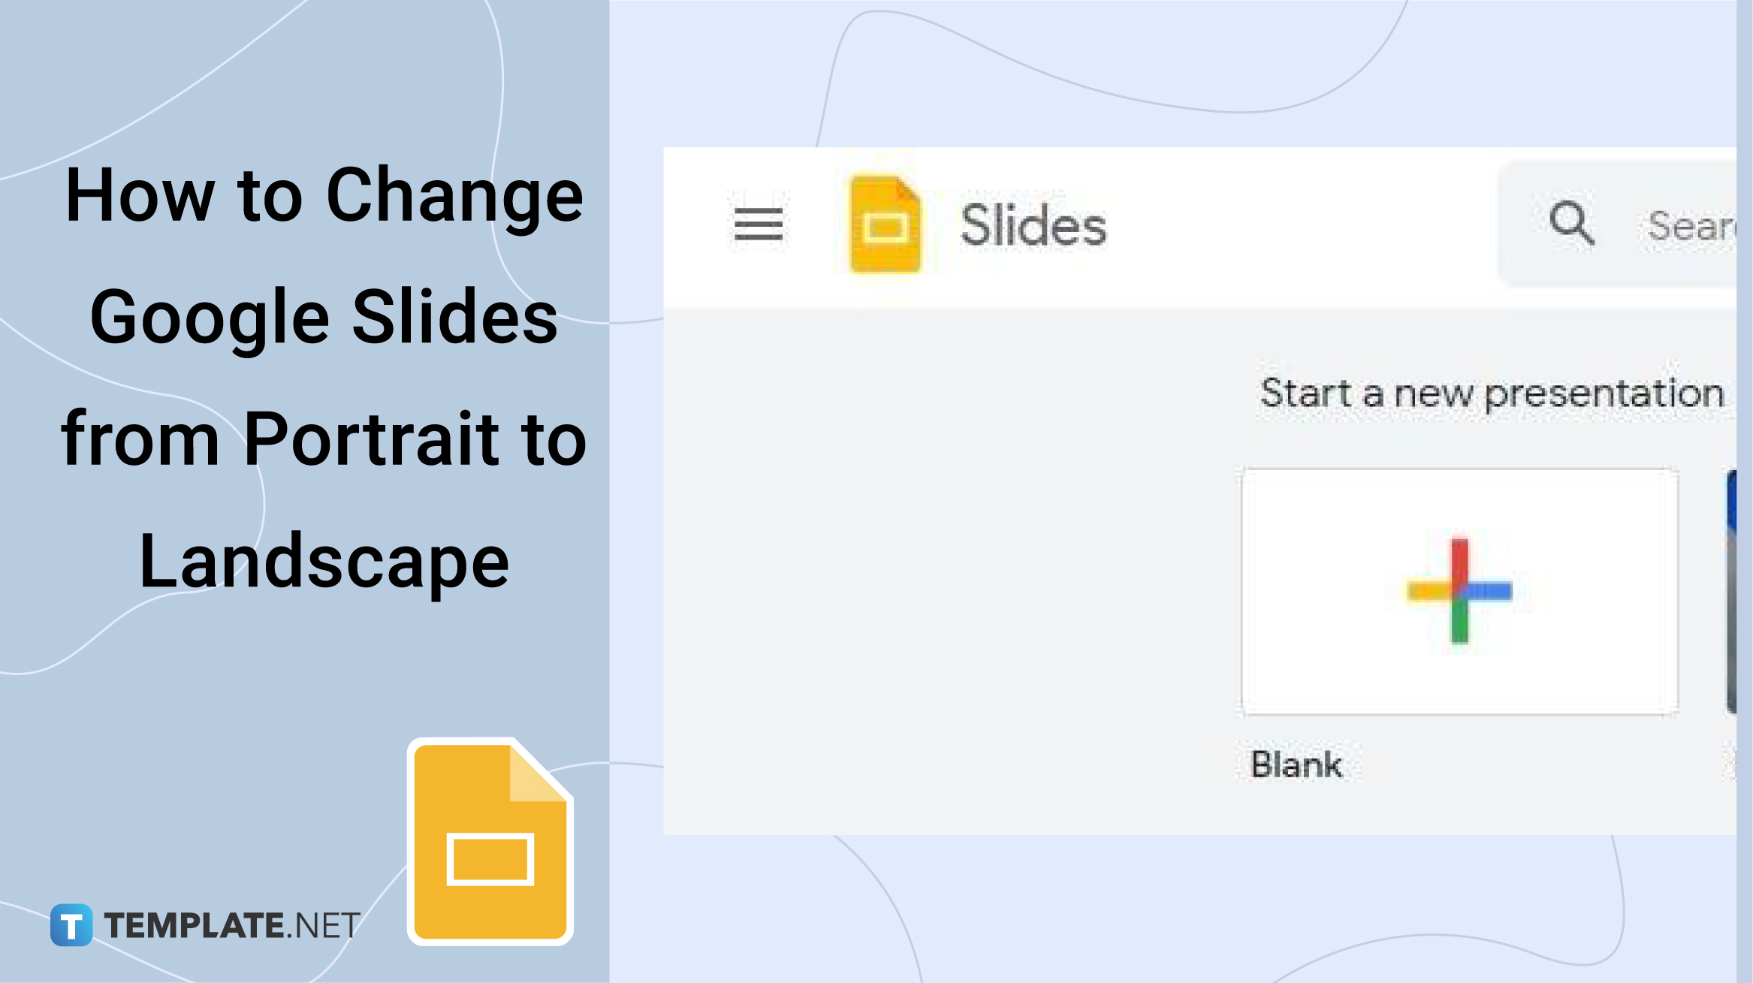Click the Blank label below the template
Screen dimensions: 1753x983
pos(1299,765)
